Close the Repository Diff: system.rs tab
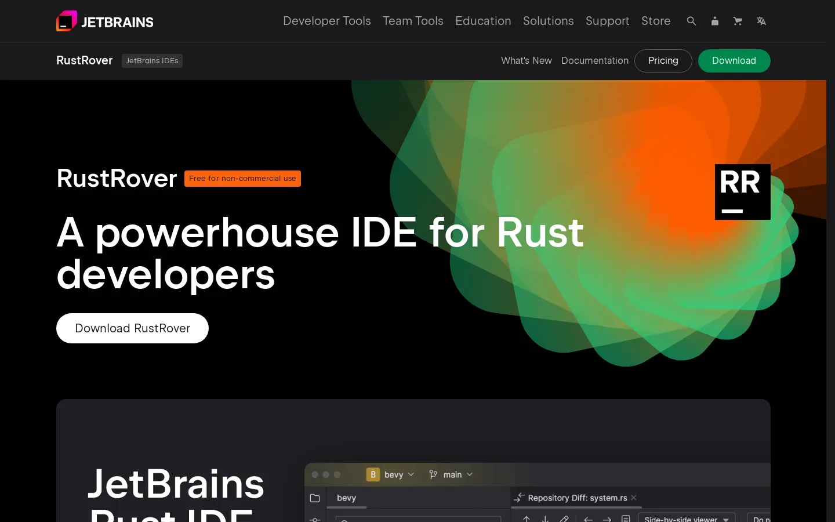The width and height of the screenshot is (835, 522). [x=634, y=498]
